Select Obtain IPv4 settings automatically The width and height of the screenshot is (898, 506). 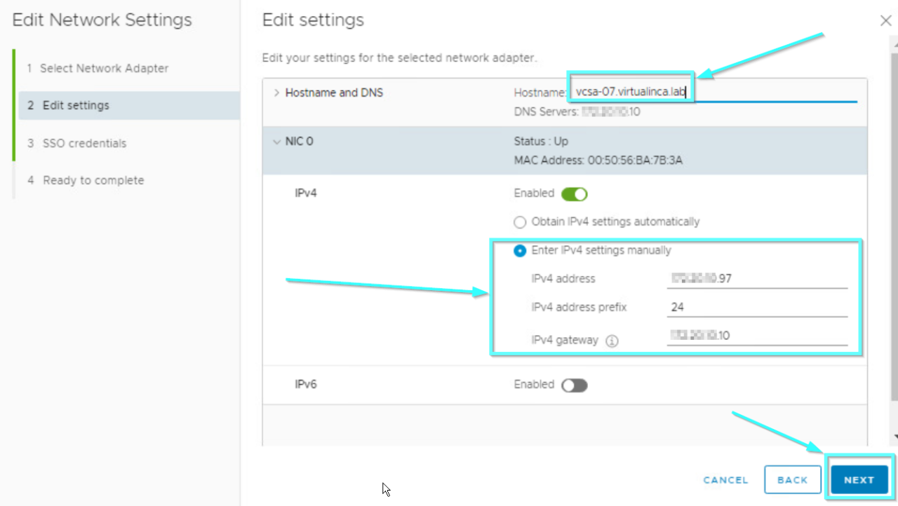(x=520, y=222)
